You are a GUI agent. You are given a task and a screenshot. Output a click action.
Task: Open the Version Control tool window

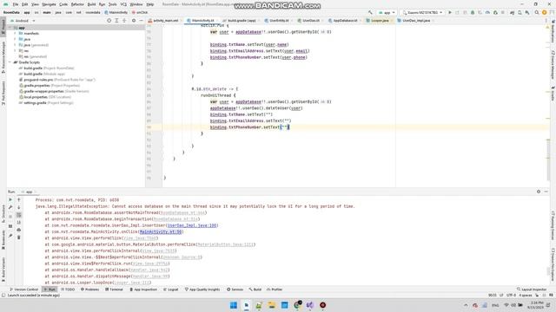(23, 289)
